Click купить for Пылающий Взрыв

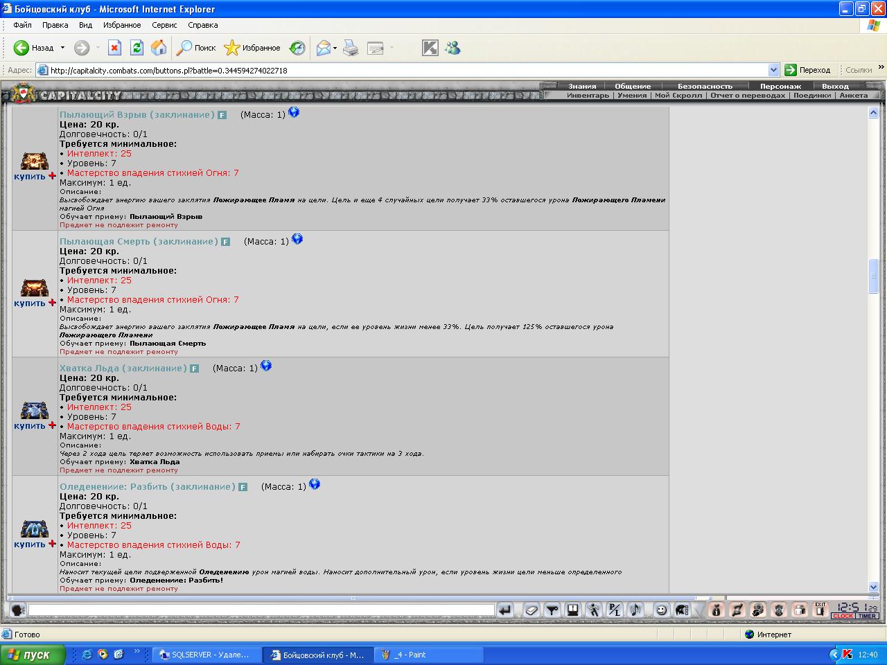30,177
